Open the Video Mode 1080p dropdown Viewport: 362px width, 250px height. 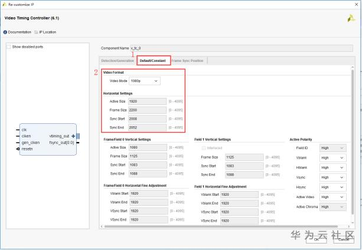tap(145, 81)
